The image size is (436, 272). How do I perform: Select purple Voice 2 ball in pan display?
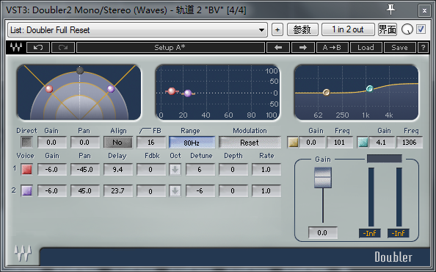pyautogui.click(x=111, y=89)
